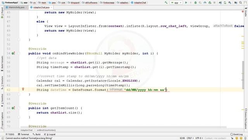Open the Event Log
This screenshot has width=248, height=140.
236,134
